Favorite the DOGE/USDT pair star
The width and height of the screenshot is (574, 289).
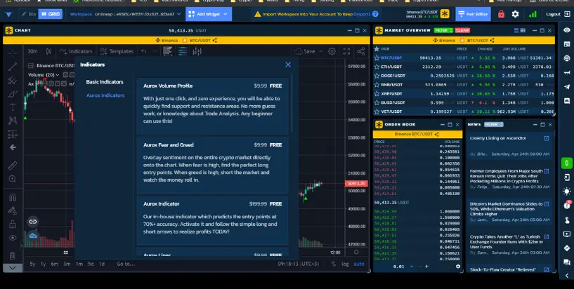377,76
